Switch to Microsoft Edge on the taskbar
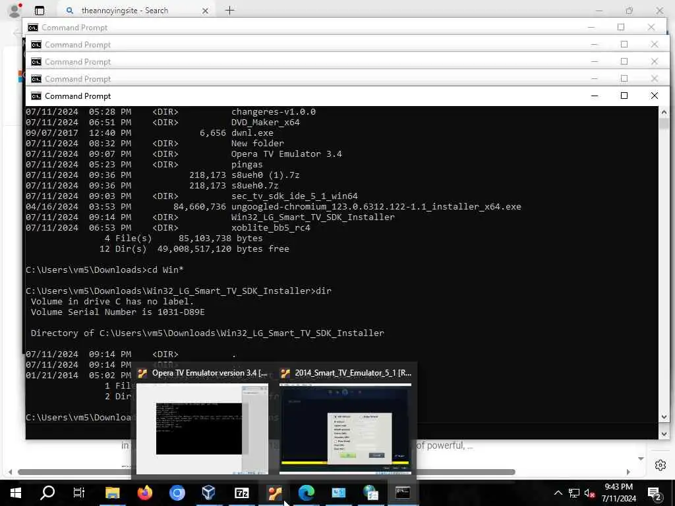The image size is (675, 506). pyautogui.click(x=307, y=493)
